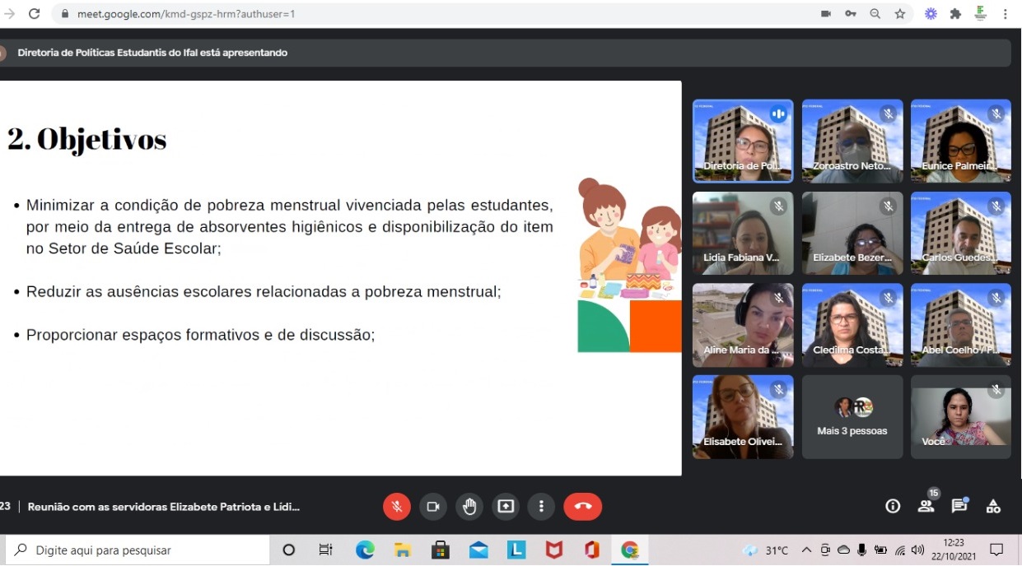Open the Chrome three-dot menu
Screen dimensions: 1022x566
coord(1006,14)
